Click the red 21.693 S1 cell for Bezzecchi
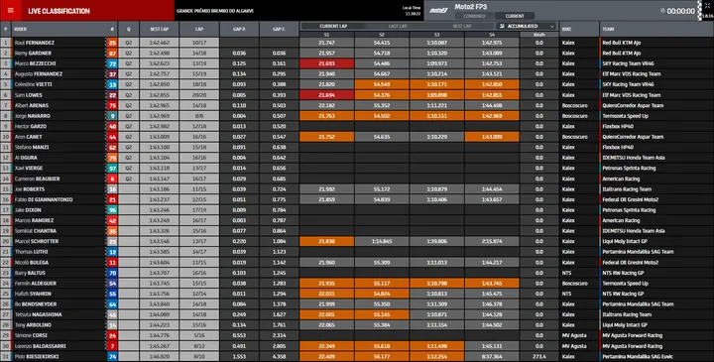The height and width of the screenshot is (362, 714). coord(326,63)
